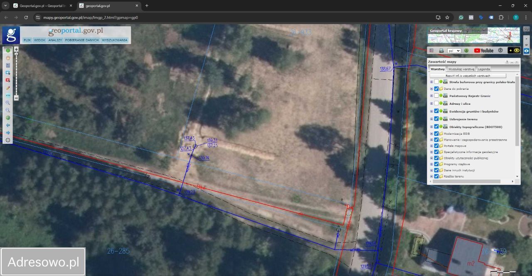Image resolution: width=532 pixels, height=276 pixels.
Task: Expand Portale mapowe tree node
Action: click(431, 146)
